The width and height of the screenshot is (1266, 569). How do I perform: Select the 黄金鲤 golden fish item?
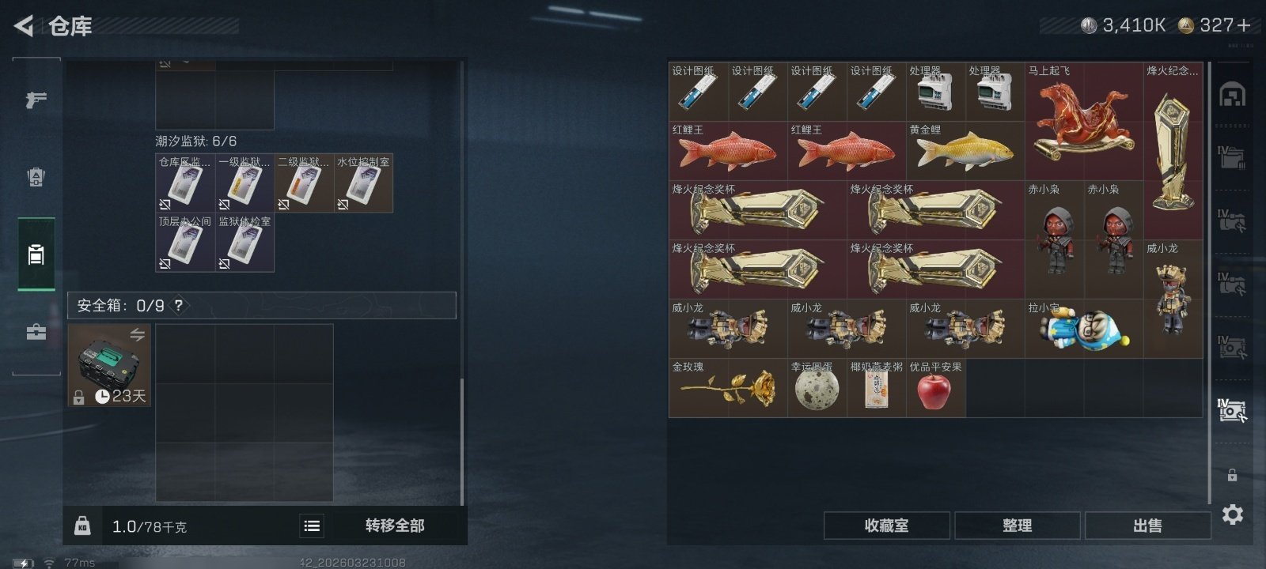coord(965,151)
